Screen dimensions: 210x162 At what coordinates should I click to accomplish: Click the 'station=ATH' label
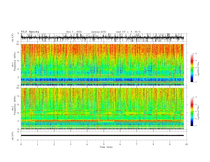coord(98,32)
